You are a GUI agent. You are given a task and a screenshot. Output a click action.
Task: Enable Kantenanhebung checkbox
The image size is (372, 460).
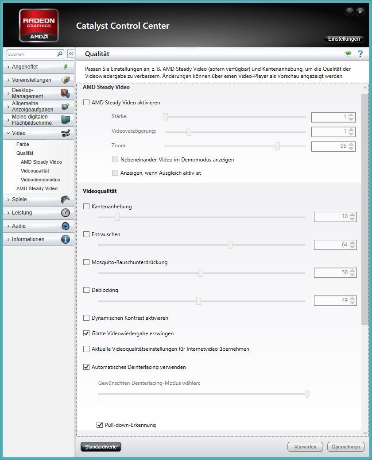point(86,207)
